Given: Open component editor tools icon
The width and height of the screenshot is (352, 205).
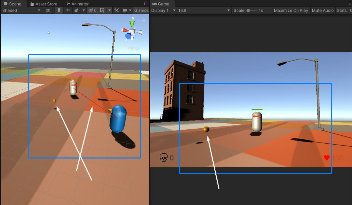Looking at the screenshot, I should click(117, 10).
